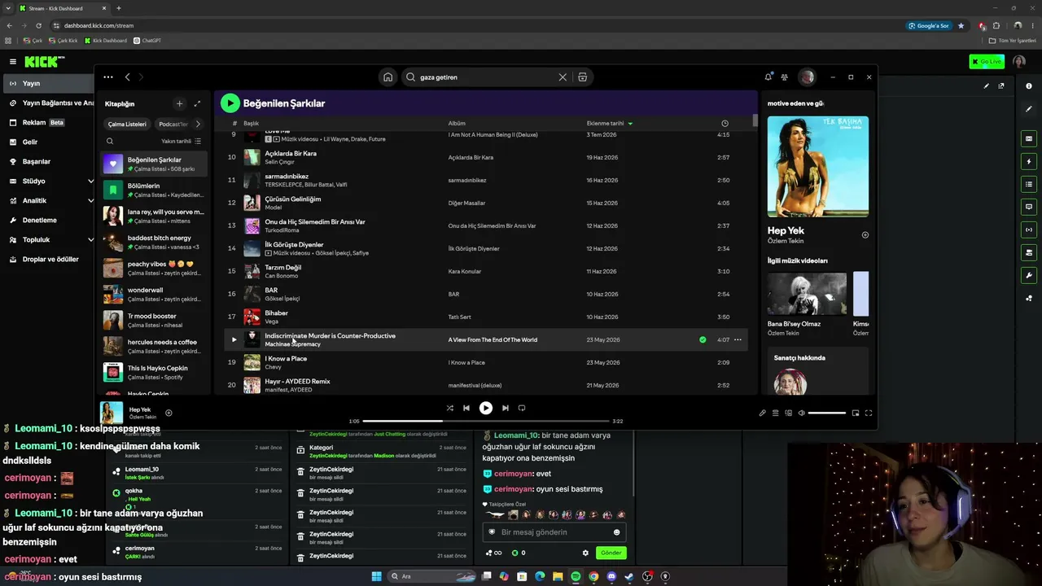Open the Bana Bi'sey Olmaz video thumbnail
This screenshot has width=1042, height=586.
click(807, 294)
